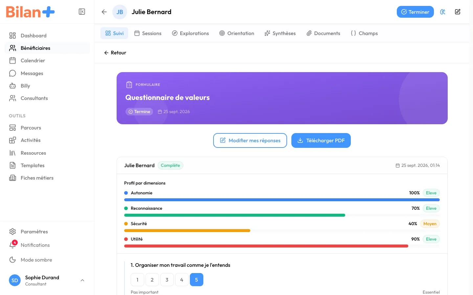Select rating 3 for question 1
Image resolution: width=473 pixels, height=295 pixels.
coord(167,280)
